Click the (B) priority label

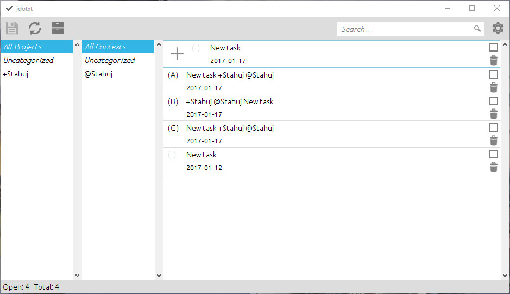point(173,101)
